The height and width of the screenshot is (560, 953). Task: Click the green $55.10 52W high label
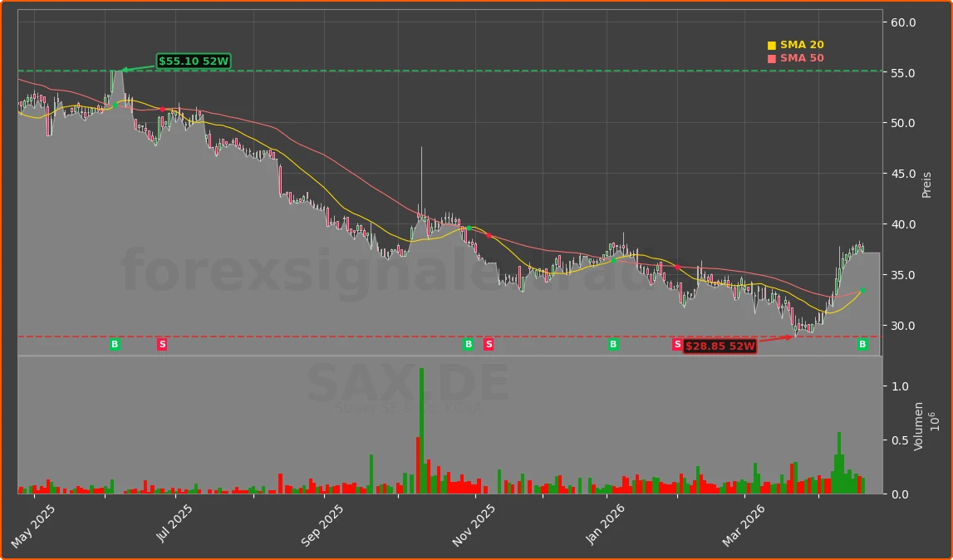pyautogui.click(x=194, y=61)
